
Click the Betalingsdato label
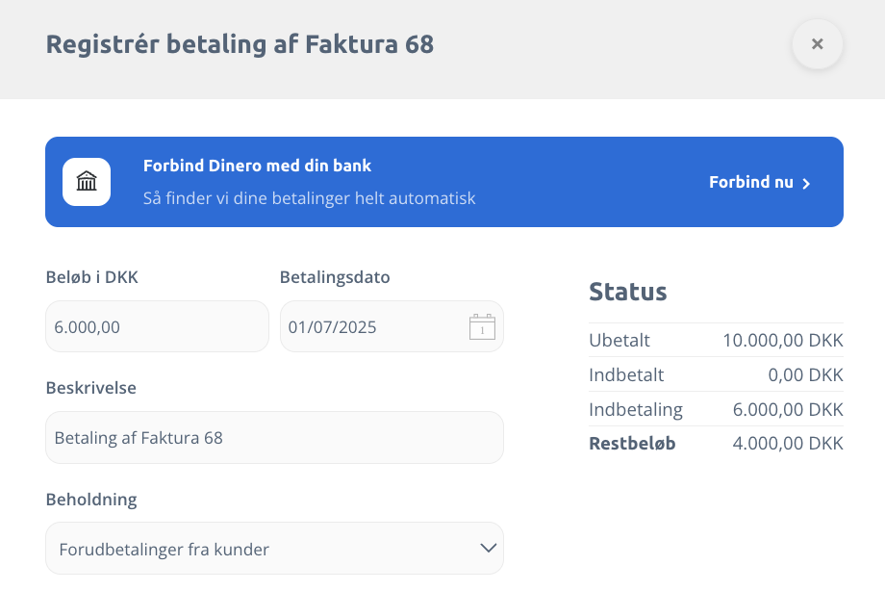pos(335,277)
